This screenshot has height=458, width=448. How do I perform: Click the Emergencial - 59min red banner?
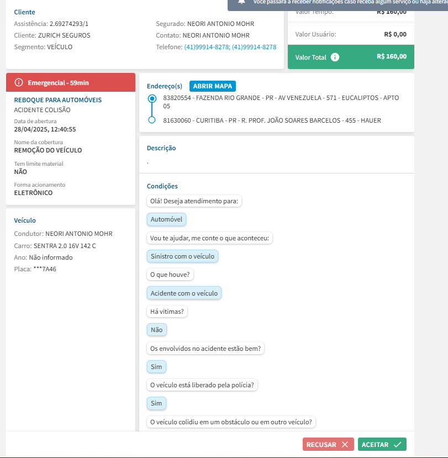[x=70, y=83]
